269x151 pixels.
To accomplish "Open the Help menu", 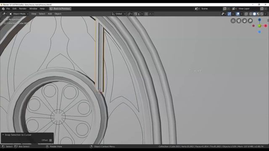I will point(42,9).
